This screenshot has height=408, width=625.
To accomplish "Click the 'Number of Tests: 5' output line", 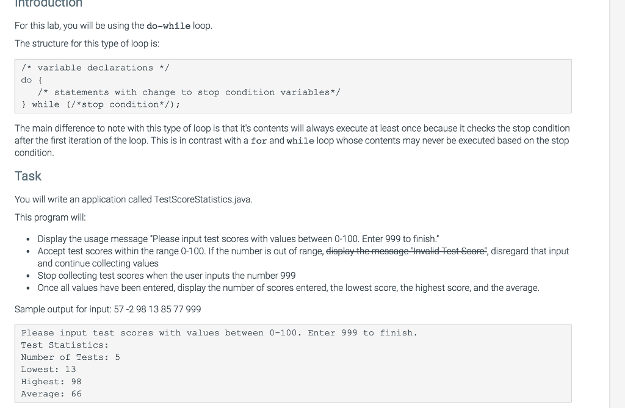I will [71, 357].
